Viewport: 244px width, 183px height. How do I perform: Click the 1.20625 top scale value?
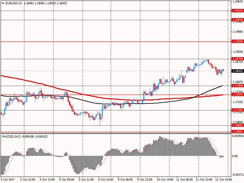(x=238, y=2)
